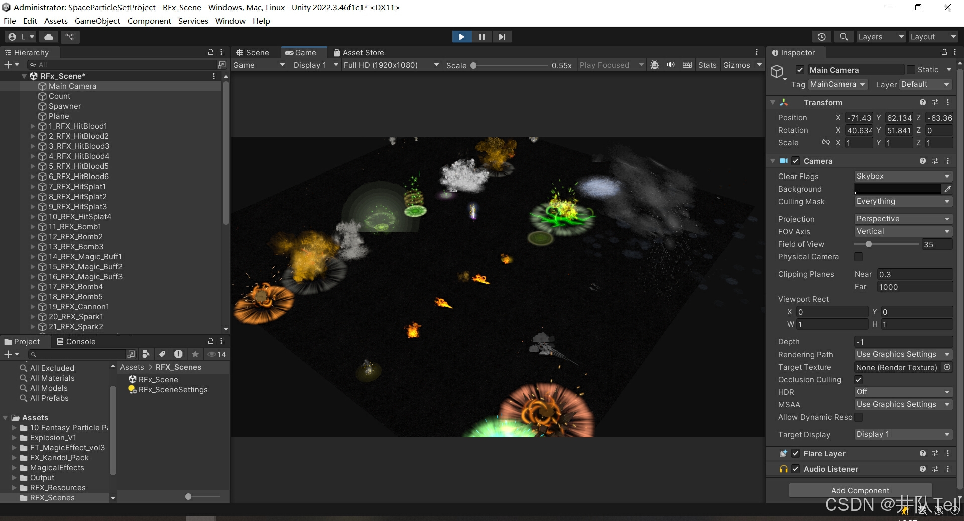Image resolution: width=964 pixels, height=521 pixels.
Task: Open the Culling Mask dropdown
Action: tap(903, 201)
